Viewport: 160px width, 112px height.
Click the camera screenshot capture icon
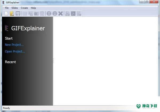(36, 14)
